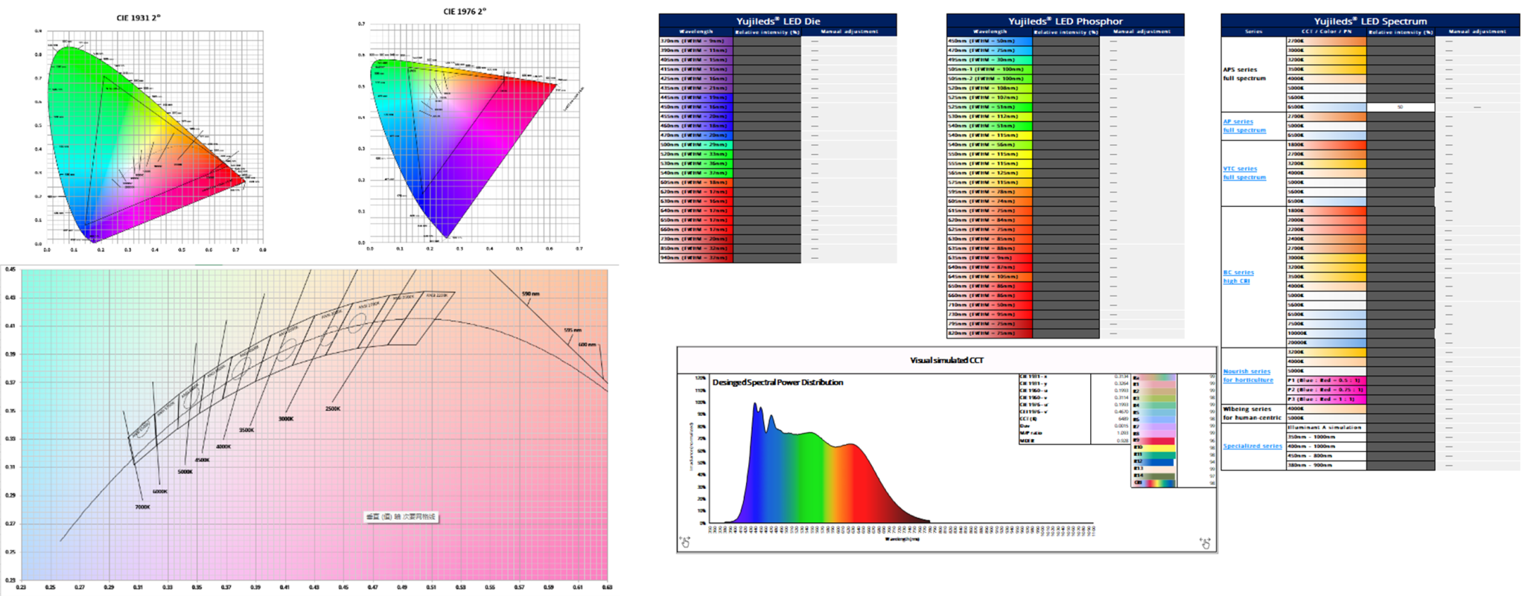Viewport: 1525px width, 596px height.
Task: Click the Specialized series link
Action: click(x=1252, y=446)
